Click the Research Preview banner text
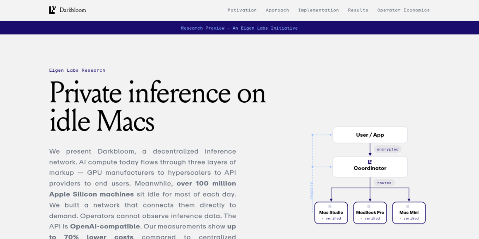Screen dimensions: 479x239 pyautogui.click(x=239, y=28)
